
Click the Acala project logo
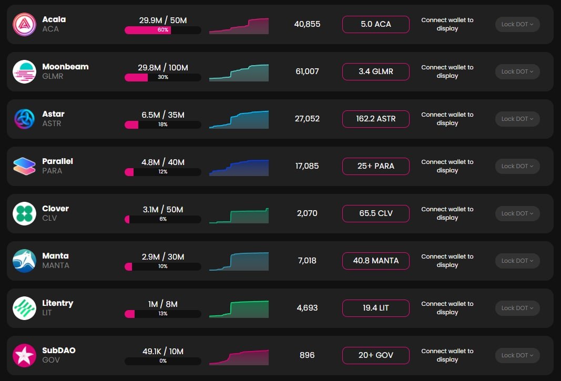click(x=24, y=24)
